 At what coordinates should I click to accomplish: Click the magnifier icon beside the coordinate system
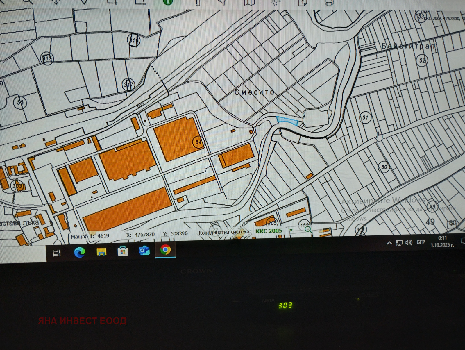tap(308, 230)
